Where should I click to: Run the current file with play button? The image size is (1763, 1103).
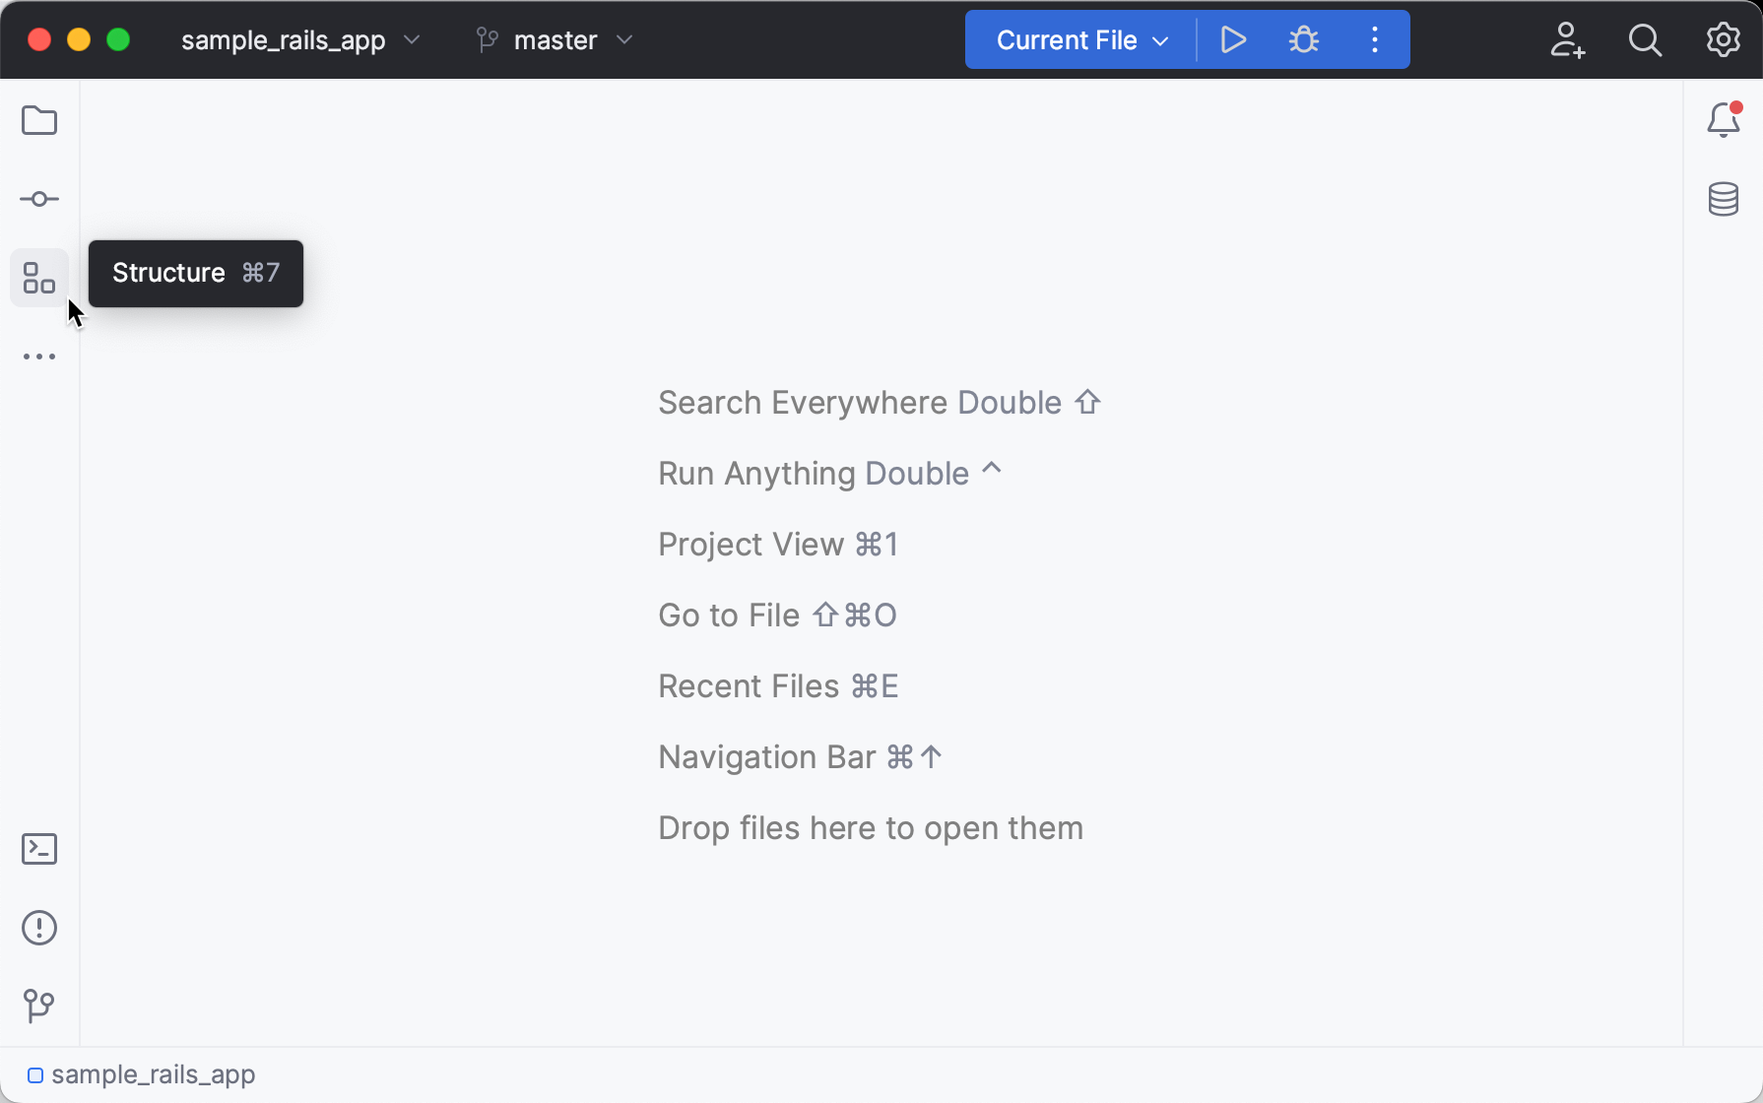pyautogui.click(x=1233, y=40)
